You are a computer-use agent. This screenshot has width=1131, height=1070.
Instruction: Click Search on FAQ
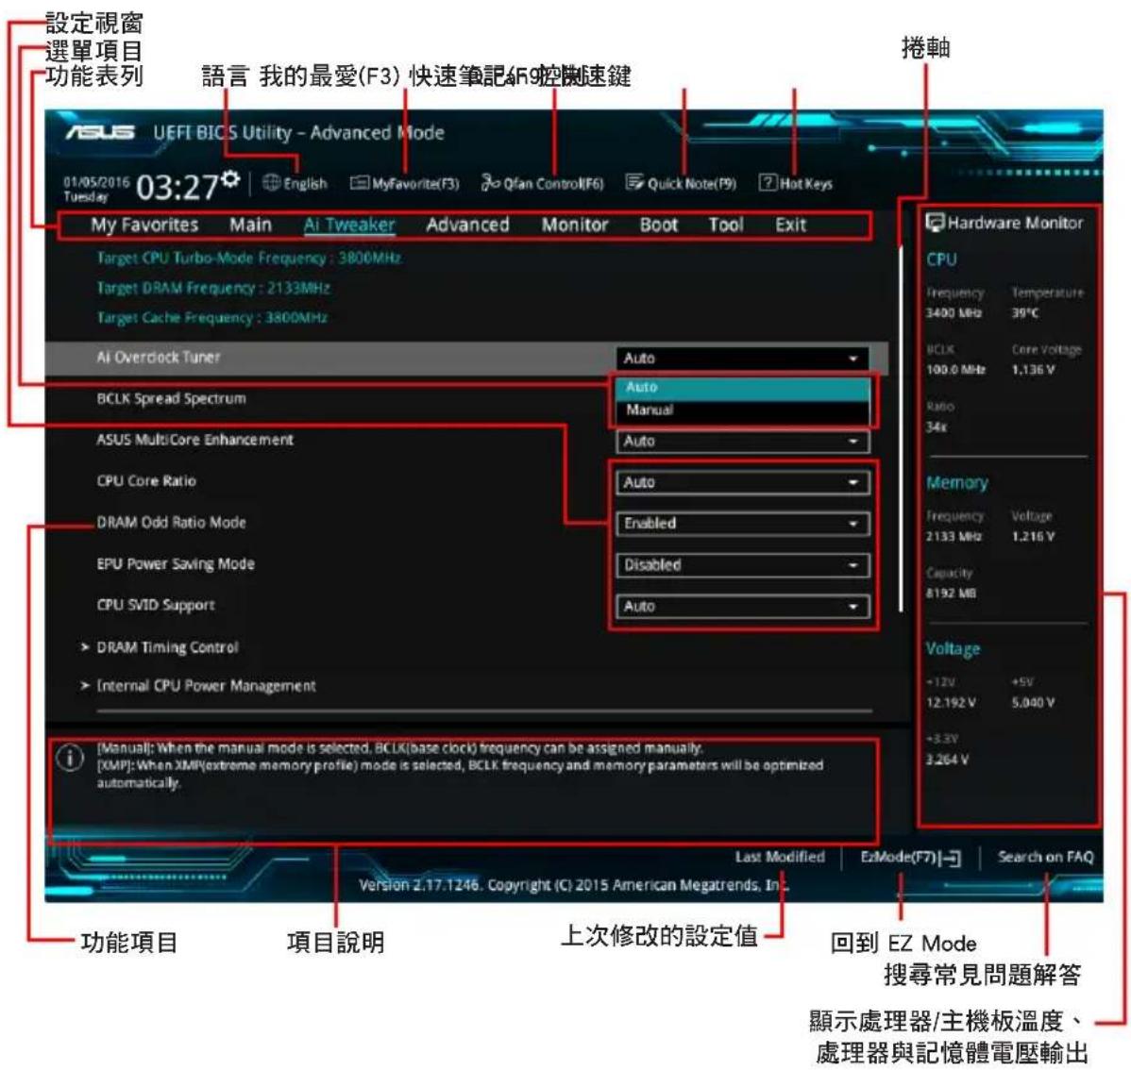click(1046, 857)
